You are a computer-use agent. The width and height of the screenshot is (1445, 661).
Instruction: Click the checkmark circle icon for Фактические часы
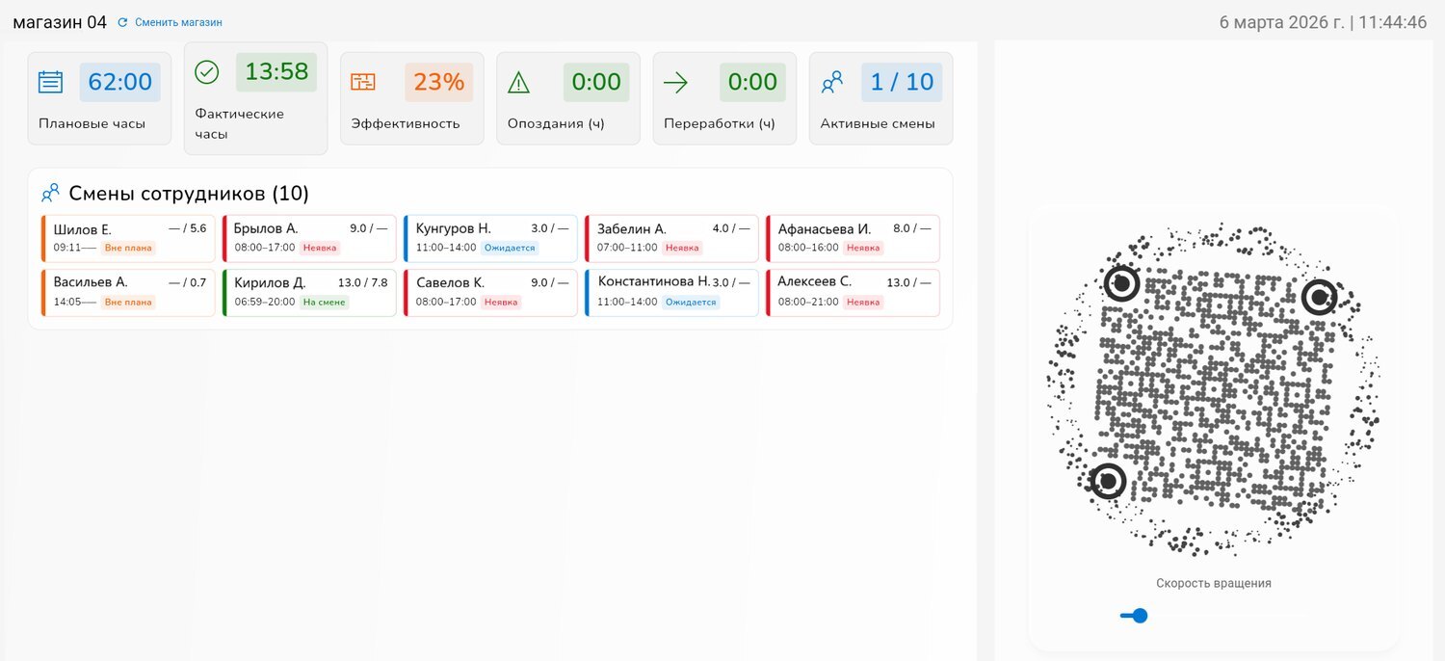pyautogui.click(x=206, y=72)
